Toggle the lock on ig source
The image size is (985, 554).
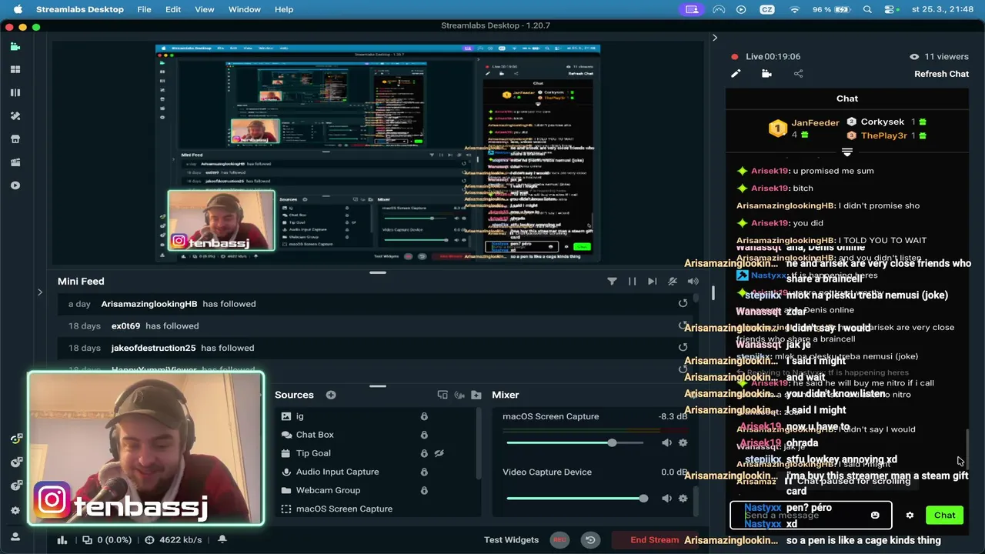point(424,416)
